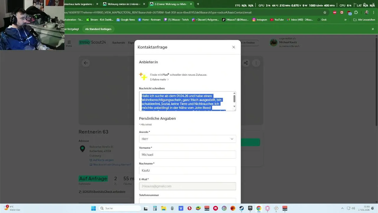The height and width of the screenshot is (213, 378).
Task: Open 'Discord | #allgeme...' bookmark
Action: tap(206, 20)
